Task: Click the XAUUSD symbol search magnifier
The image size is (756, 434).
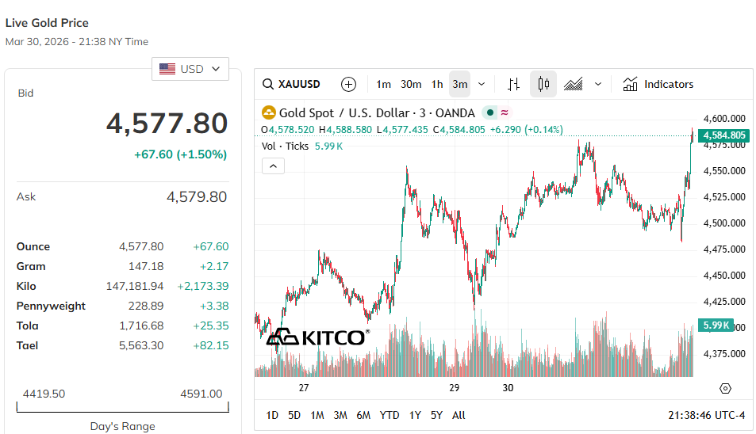Action: [x=268, y=85]
